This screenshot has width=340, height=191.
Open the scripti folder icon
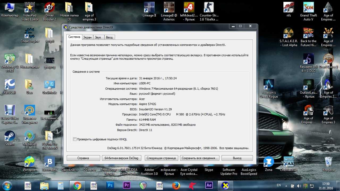point(50,35)
